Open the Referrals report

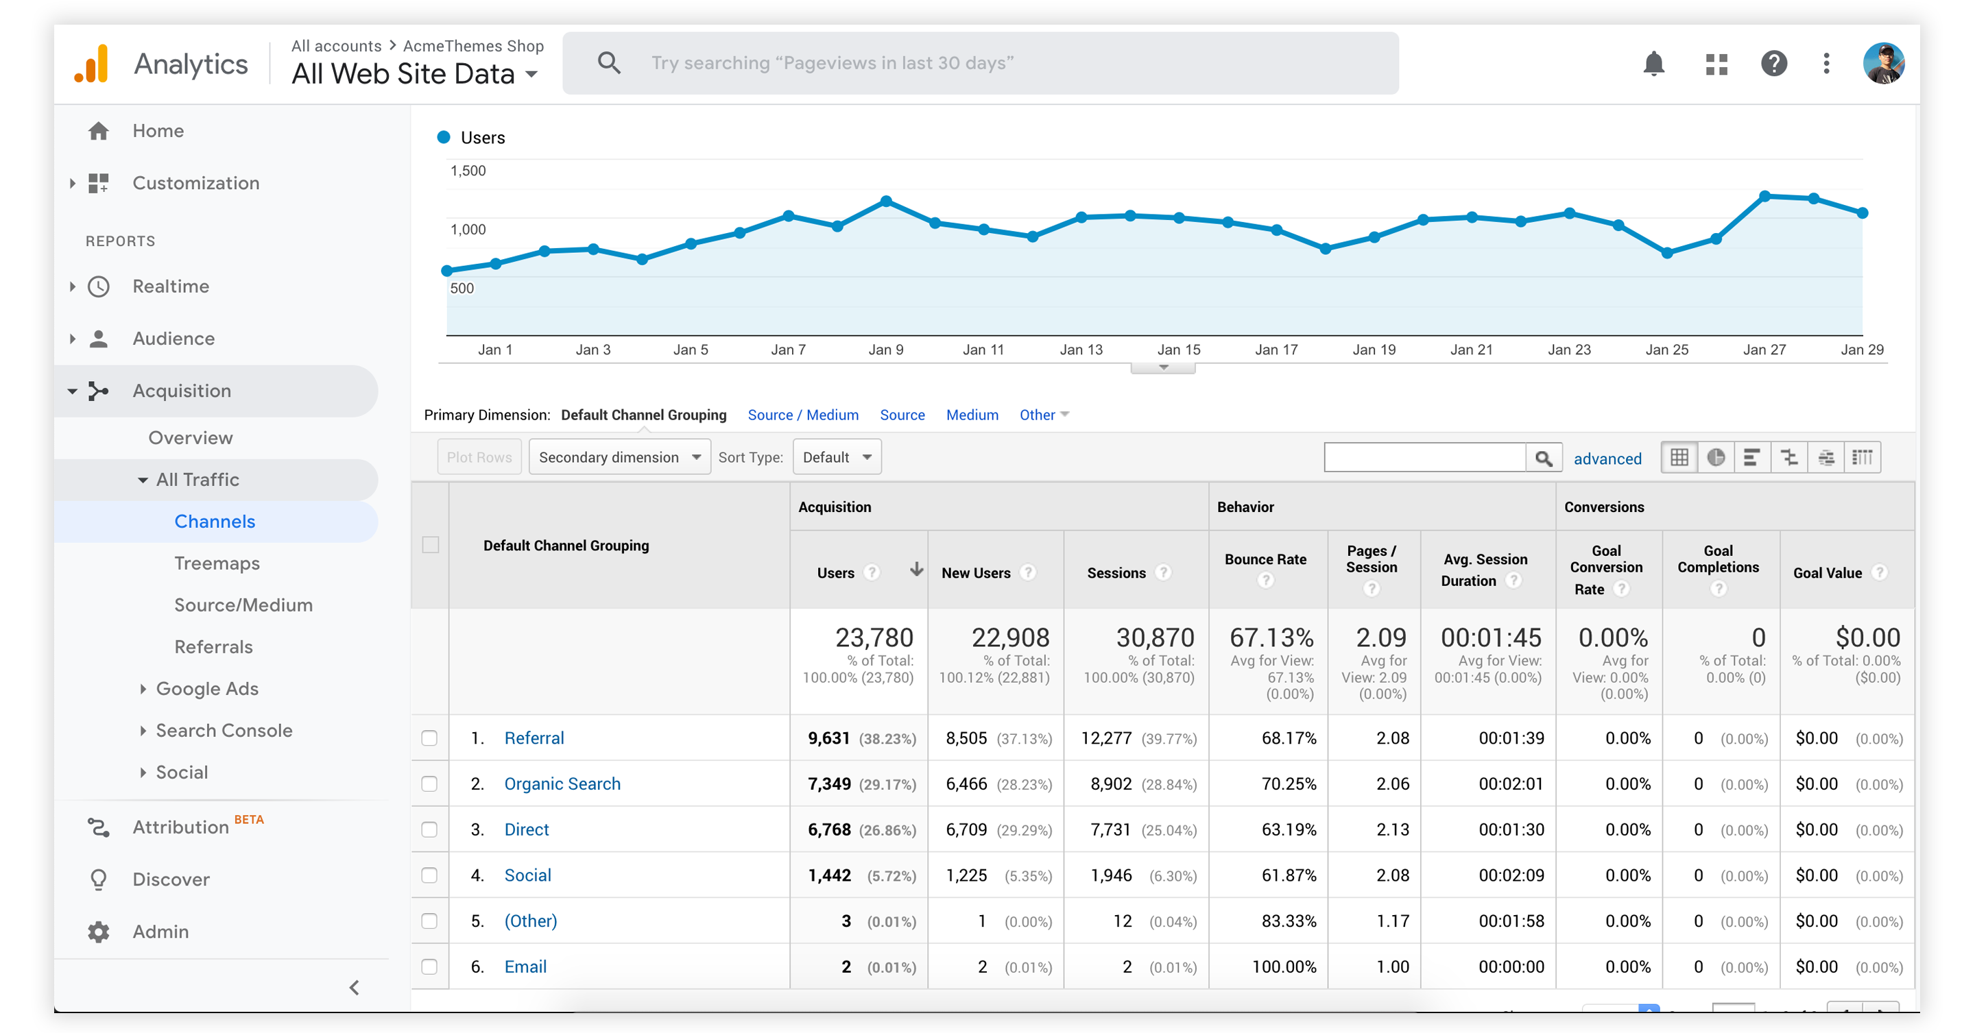click(213, 647)
